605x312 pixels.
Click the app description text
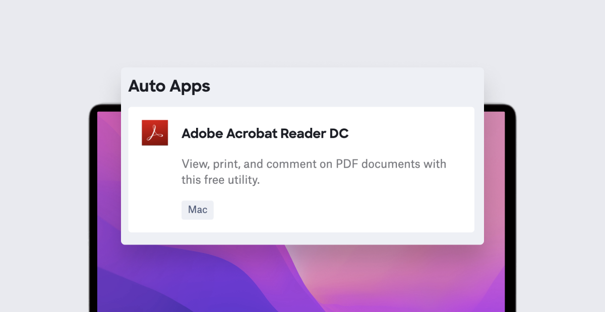(x=314, y=171)
